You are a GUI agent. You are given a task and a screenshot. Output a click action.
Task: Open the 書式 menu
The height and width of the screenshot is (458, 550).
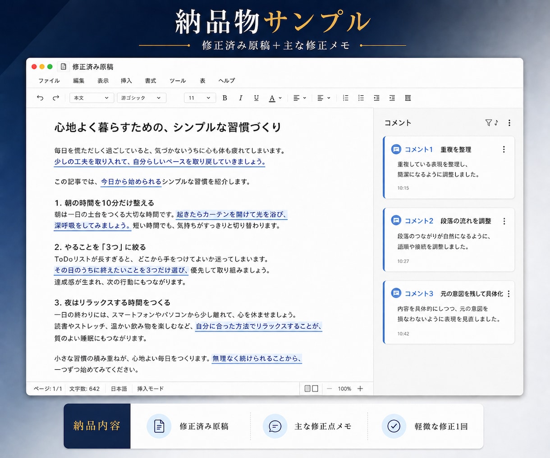pos(151,81)
